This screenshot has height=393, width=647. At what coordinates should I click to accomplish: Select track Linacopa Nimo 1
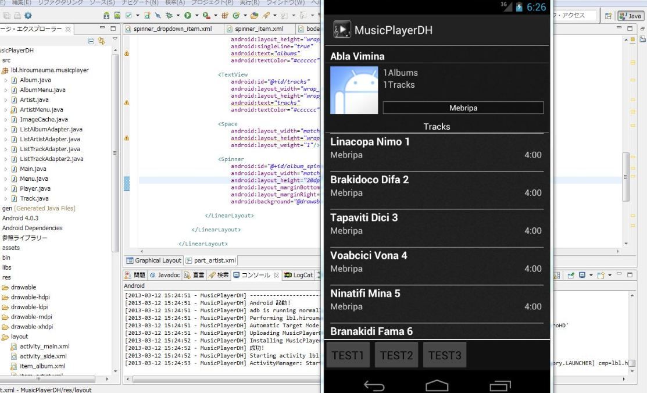[x=437, y=152]
